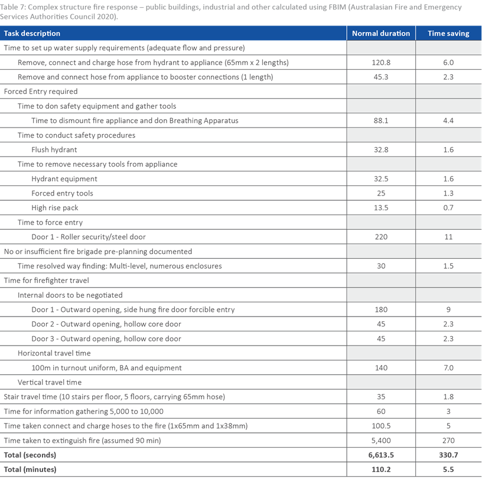Image resolution: width=482 pixels, height=492 pixels.
Task: Click the "Normal duration" column header
Action: pos(380,34)
